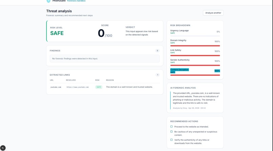Open the Next.js dev tools badge
Screen dimensions: 273x151
click(3, 148)
